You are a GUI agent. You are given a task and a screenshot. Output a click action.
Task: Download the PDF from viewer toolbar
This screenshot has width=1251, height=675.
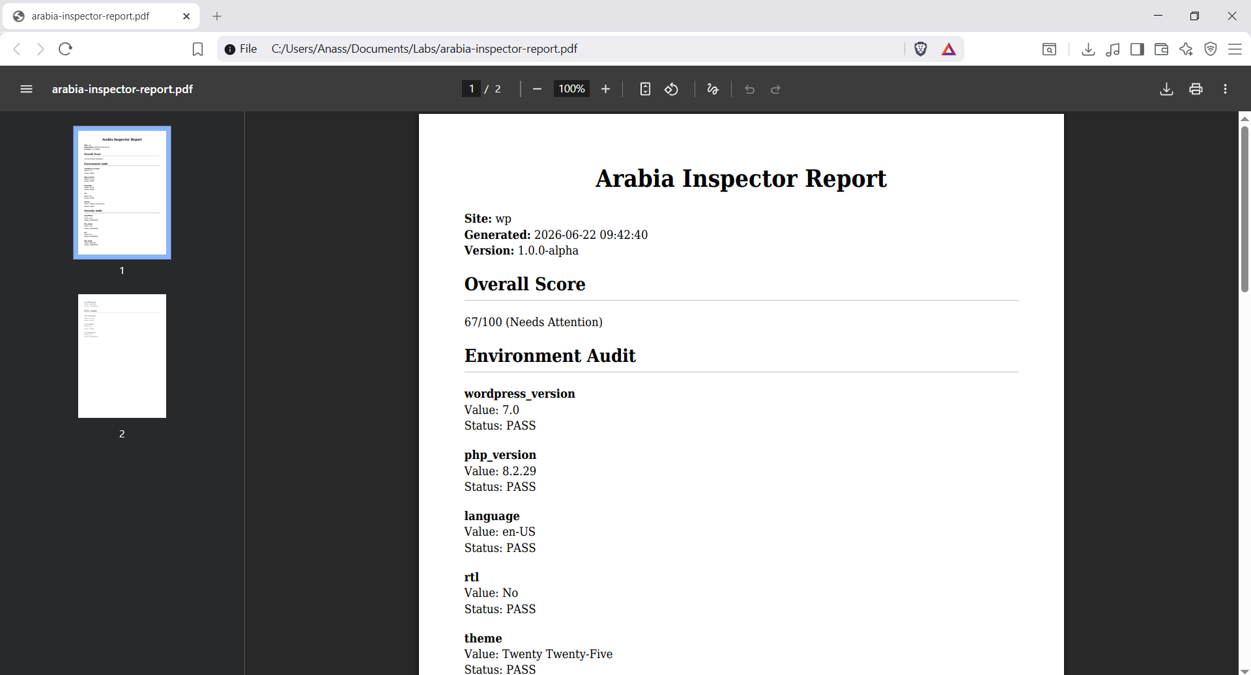pos(1166,89)
